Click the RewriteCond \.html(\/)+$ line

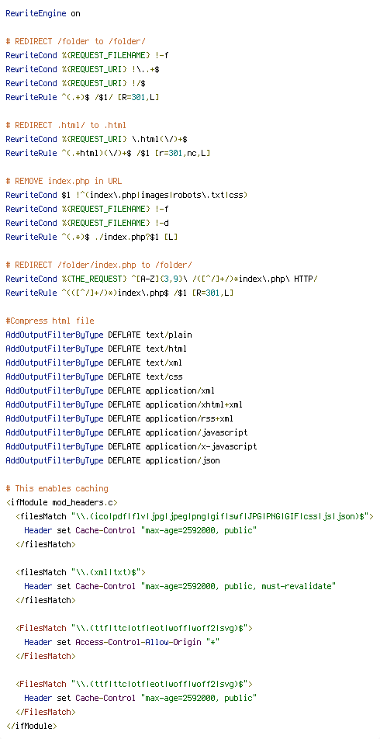click(97, 140)
